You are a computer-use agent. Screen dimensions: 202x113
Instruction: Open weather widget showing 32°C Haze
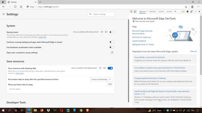coord(155,110)
